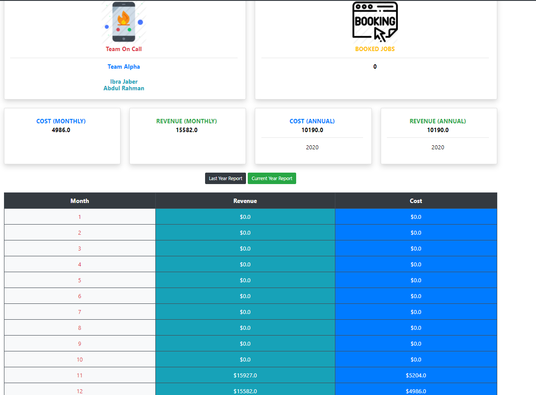Click the Ibra Jaber team member name
Image resolution: width=536 pixels, height=395 pixels.
124,81
